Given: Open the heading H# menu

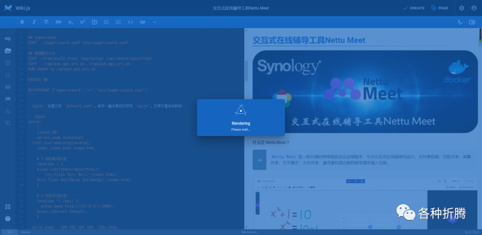Looking at the screenshot, I should pyautogui.click(x=58, y=22).
